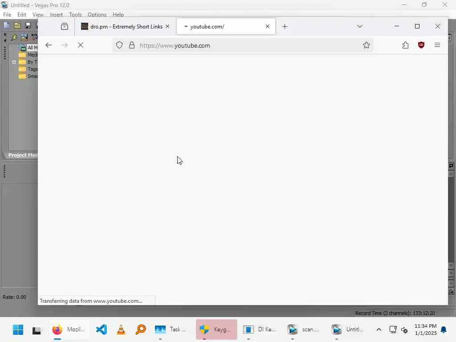Open Visual Studio Code from taskbar
Viewport: 456px width, 342px height.
click(102, 330)
